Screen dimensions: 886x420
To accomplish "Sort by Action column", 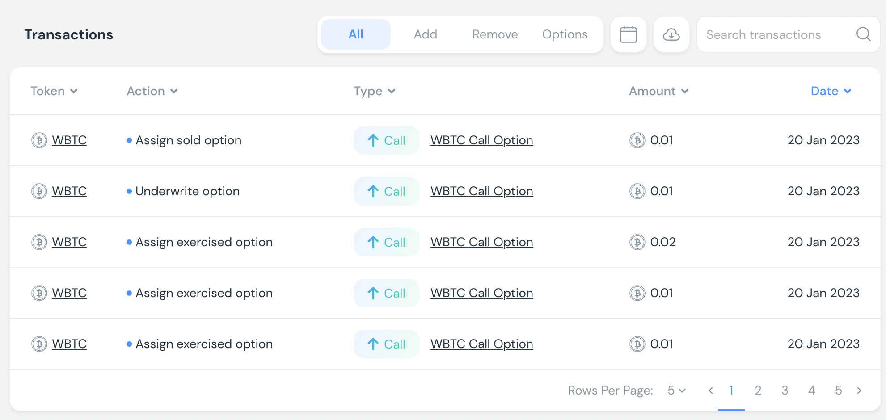I will click(152, 91).
